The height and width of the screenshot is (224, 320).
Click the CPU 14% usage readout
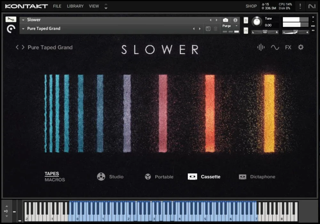(x=285, y=4)
